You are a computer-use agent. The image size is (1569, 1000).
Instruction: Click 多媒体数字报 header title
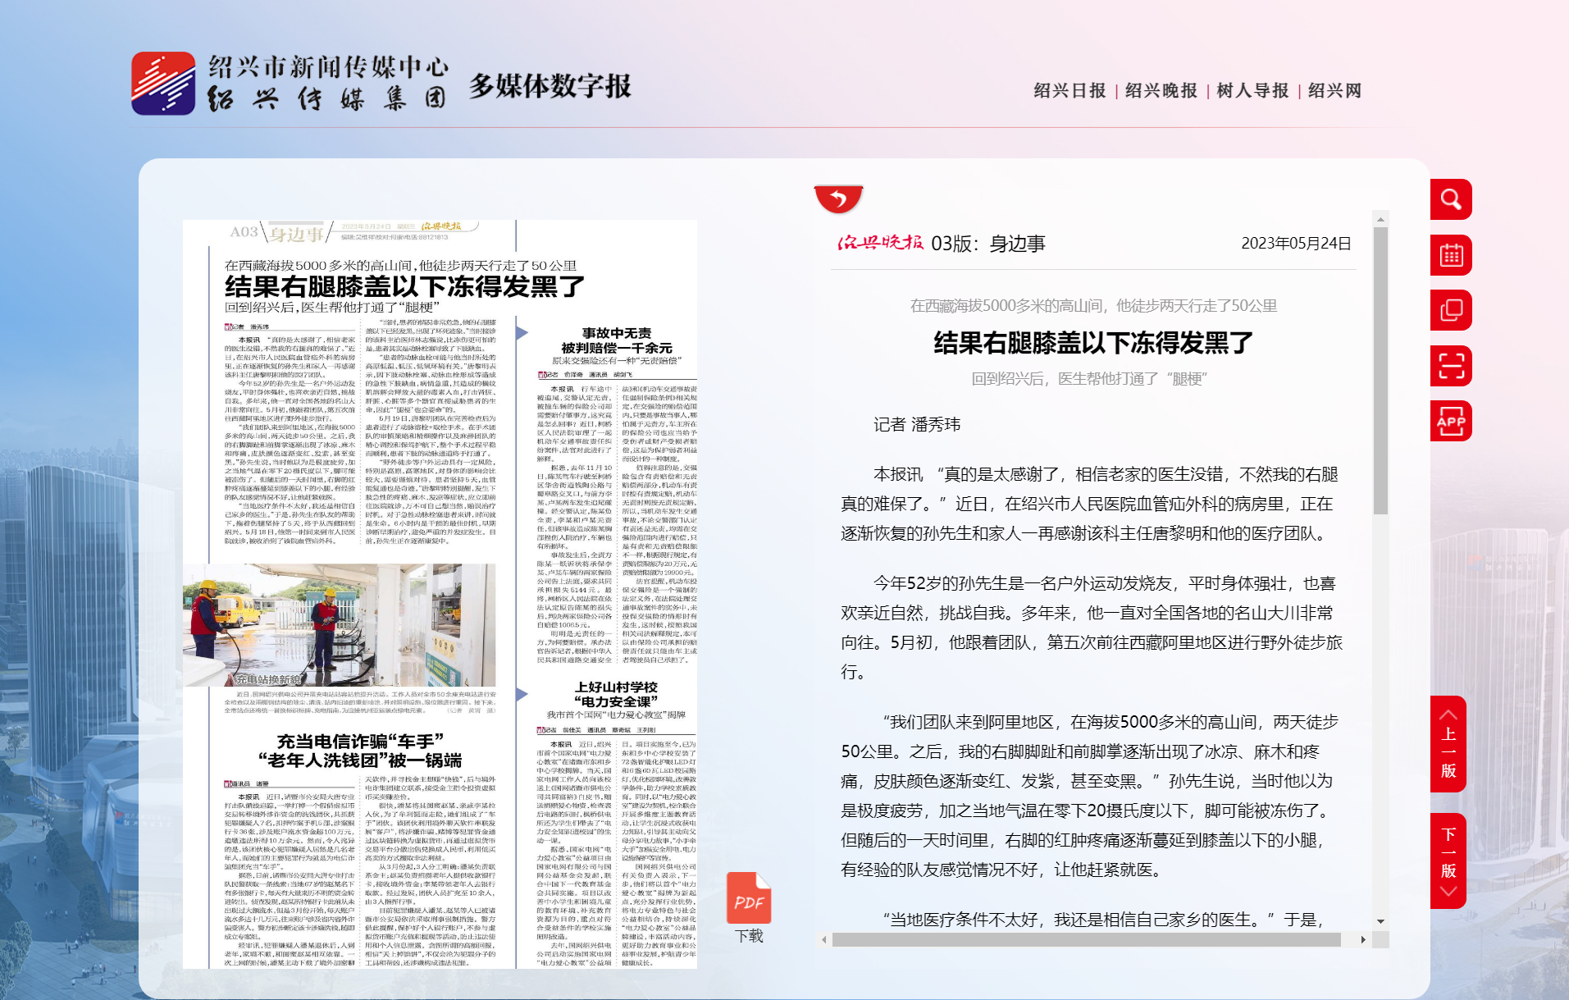click(x=550, y=85)
